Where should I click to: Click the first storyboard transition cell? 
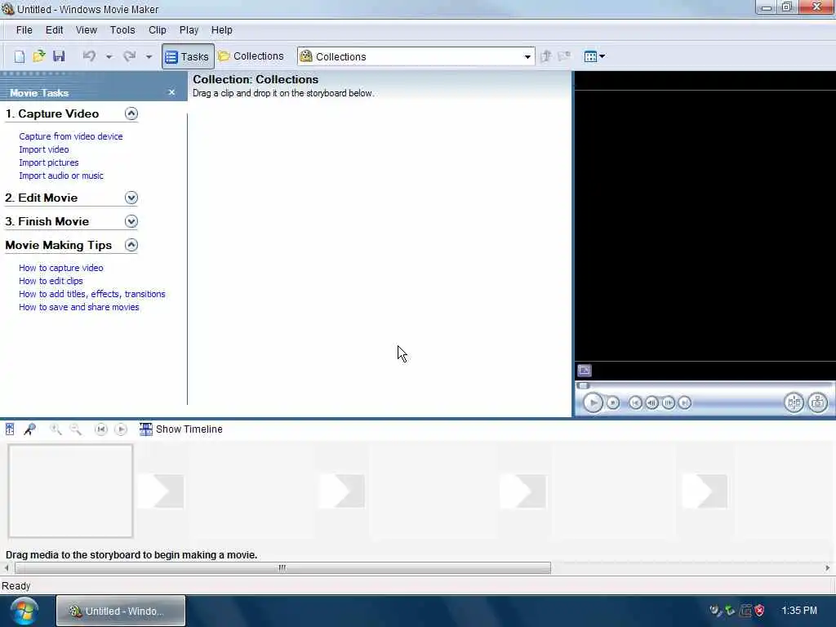click(x=161, y=491)
